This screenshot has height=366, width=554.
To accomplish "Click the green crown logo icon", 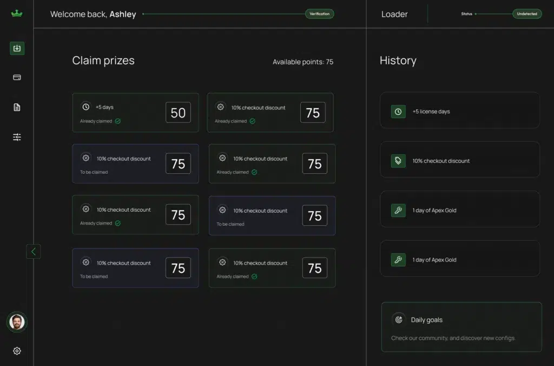I will click(x=17, y=14).
